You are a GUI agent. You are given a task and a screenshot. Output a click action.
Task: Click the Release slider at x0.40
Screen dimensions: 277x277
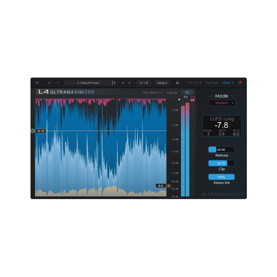(221, 150)
